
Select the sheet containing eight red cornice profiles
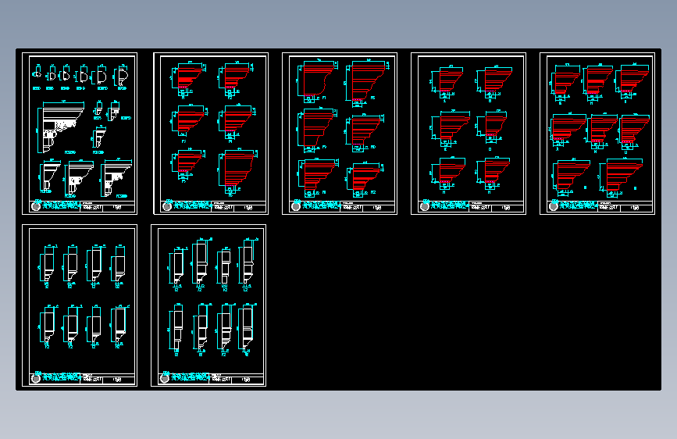pos(597,134)
